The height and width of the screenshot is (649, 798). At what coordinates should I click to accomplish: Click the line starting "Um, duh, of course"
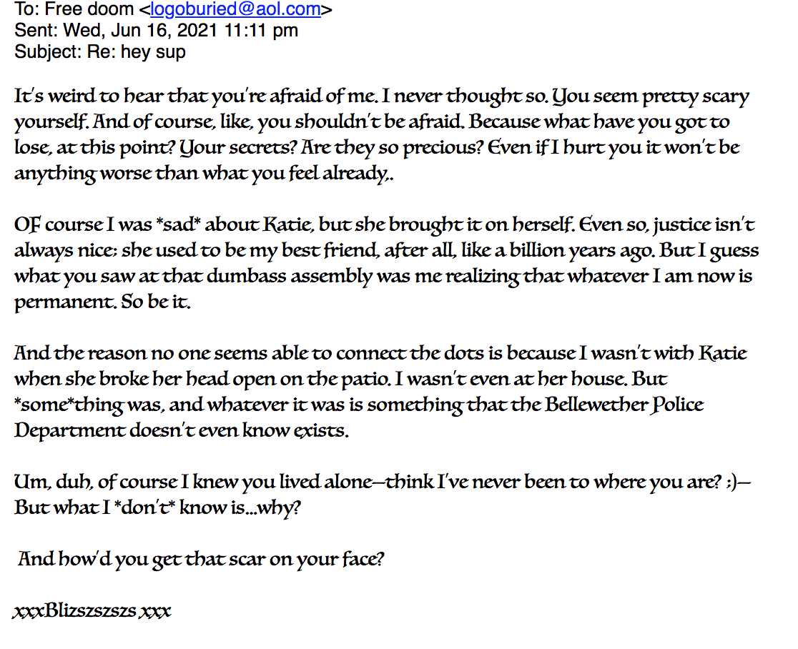(x=383, y=482)
